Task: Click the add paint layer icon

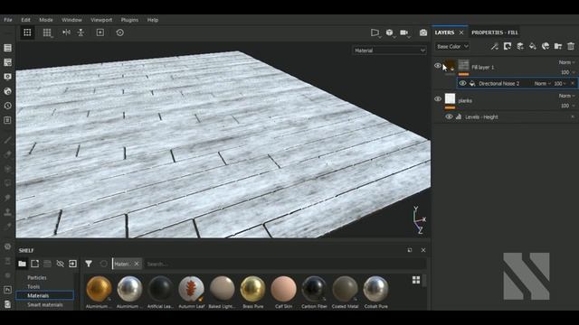Action: (x=520, y=46)
